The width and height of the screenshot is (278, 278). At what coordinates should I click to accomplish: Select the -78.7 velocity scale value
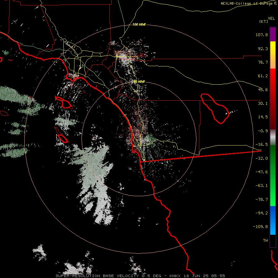click(x=262, y=200)
